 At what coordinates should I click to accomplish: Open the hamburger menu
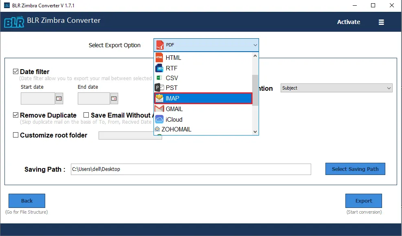pyautogui.click(x=381, y=22)
